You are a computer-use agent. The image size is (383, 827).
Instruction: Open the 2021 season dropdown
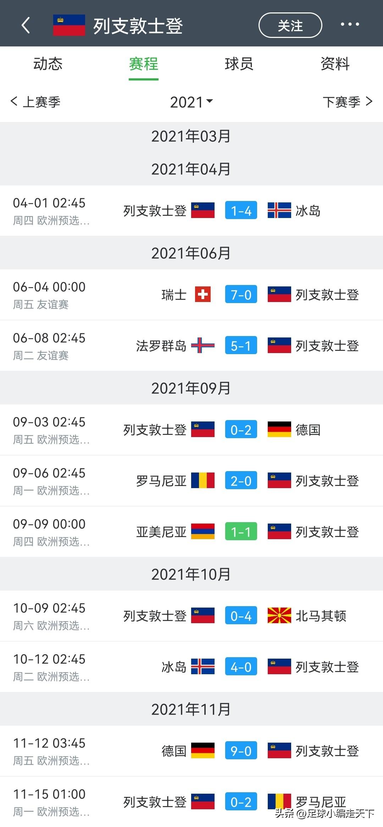(x=191, y=102)
